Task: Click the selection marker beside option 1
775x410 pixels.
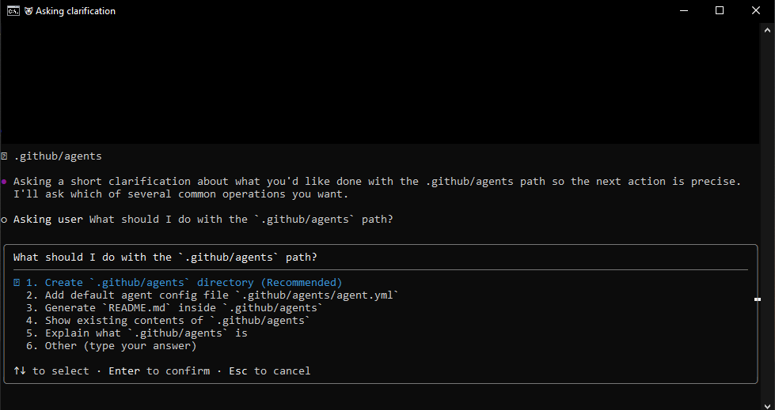Action: [x=17, y=283]
